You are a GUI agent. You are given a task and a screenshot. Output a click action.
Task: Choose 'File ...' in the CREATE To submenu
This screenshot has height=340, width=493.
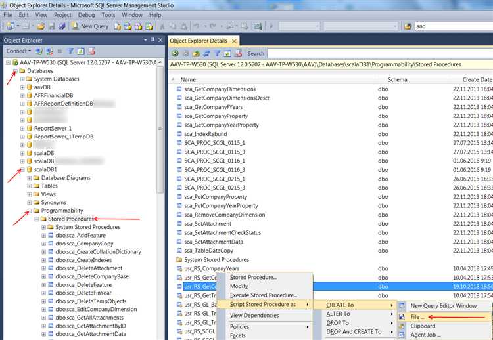tap(417, 316)
